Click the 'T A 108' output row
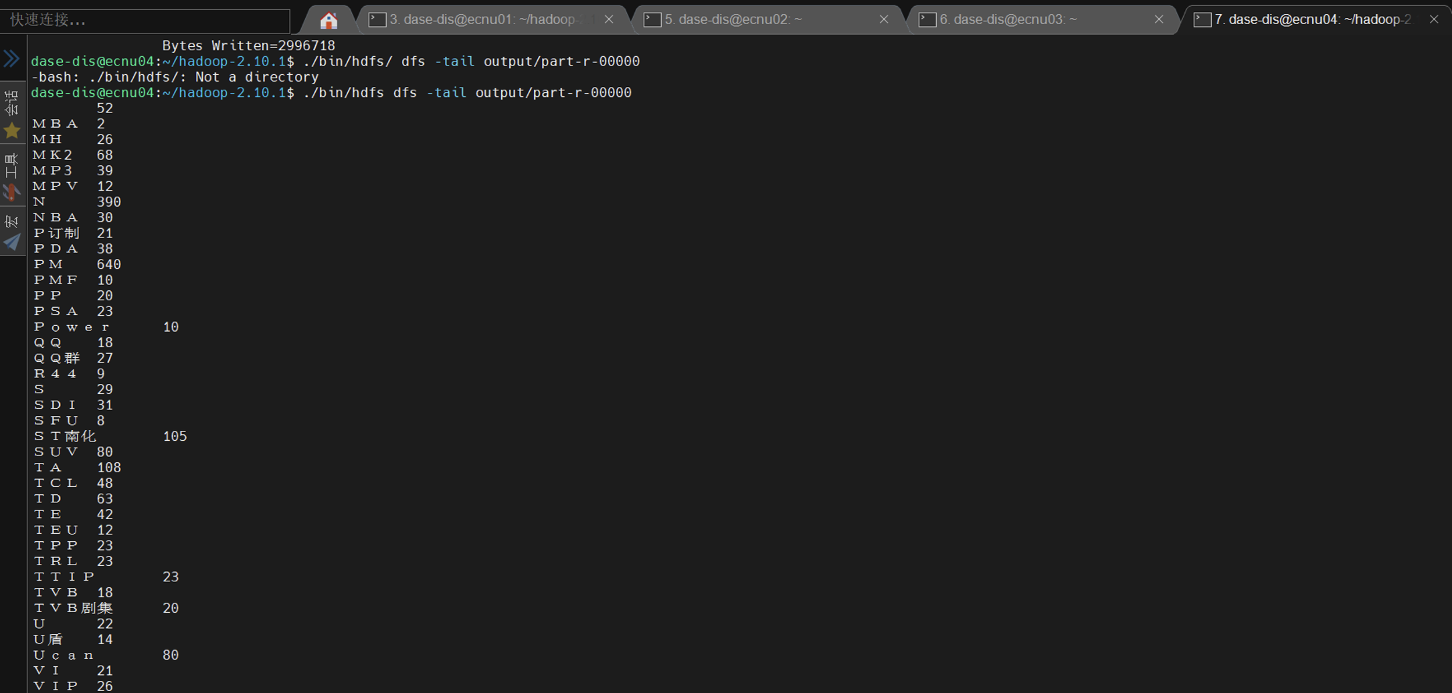This screenshot has height=693, width=1452. click(x=77, y=468)
